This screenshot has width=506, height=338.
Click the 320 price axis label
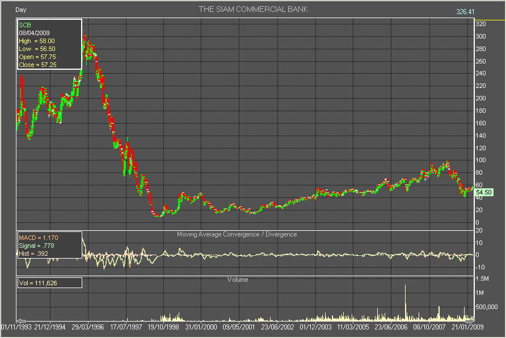(481, 24)
